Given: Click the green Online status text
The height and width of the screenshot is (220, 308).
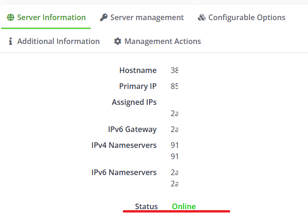Looking at the screenshot, I should point(184,206).
